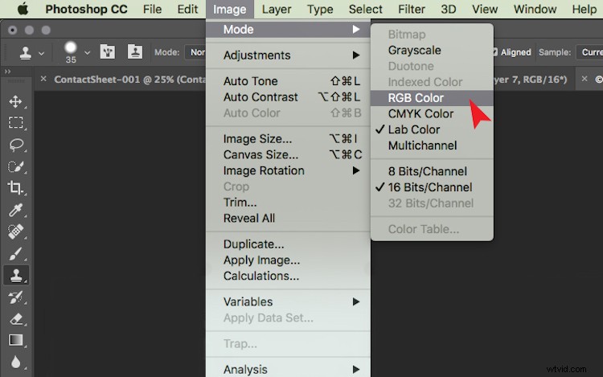
Task: Select the Quick Selection tool
Action: click(x=15, y=166)
